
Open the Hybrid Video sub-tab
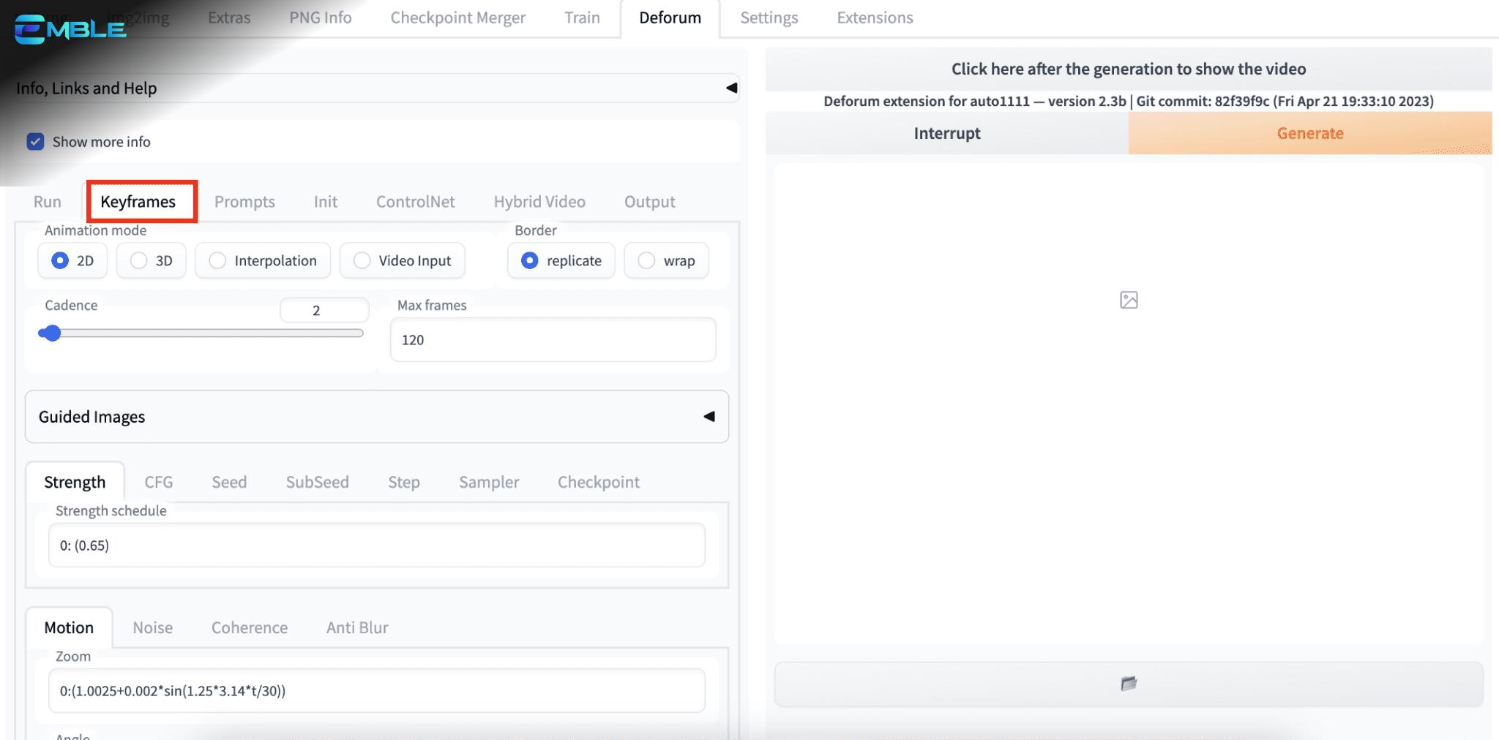[539, 202]
